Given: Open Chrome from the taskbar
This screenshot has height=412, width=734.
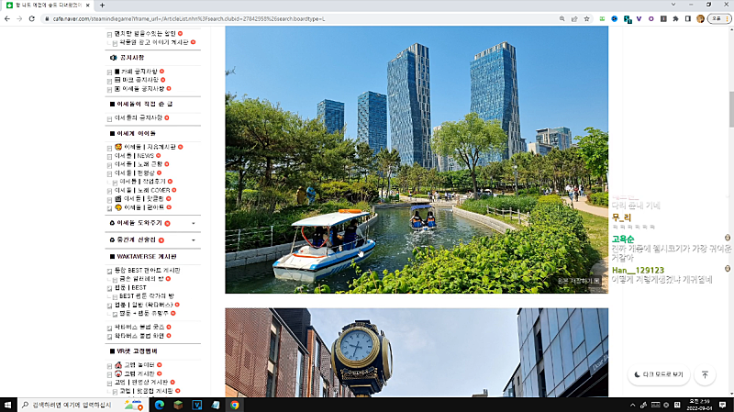Looking at the screenshot, I should click(x=235, y=405).
